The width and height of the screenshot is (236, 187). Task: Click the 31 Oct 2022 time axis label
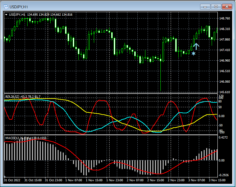pos(12,180)
